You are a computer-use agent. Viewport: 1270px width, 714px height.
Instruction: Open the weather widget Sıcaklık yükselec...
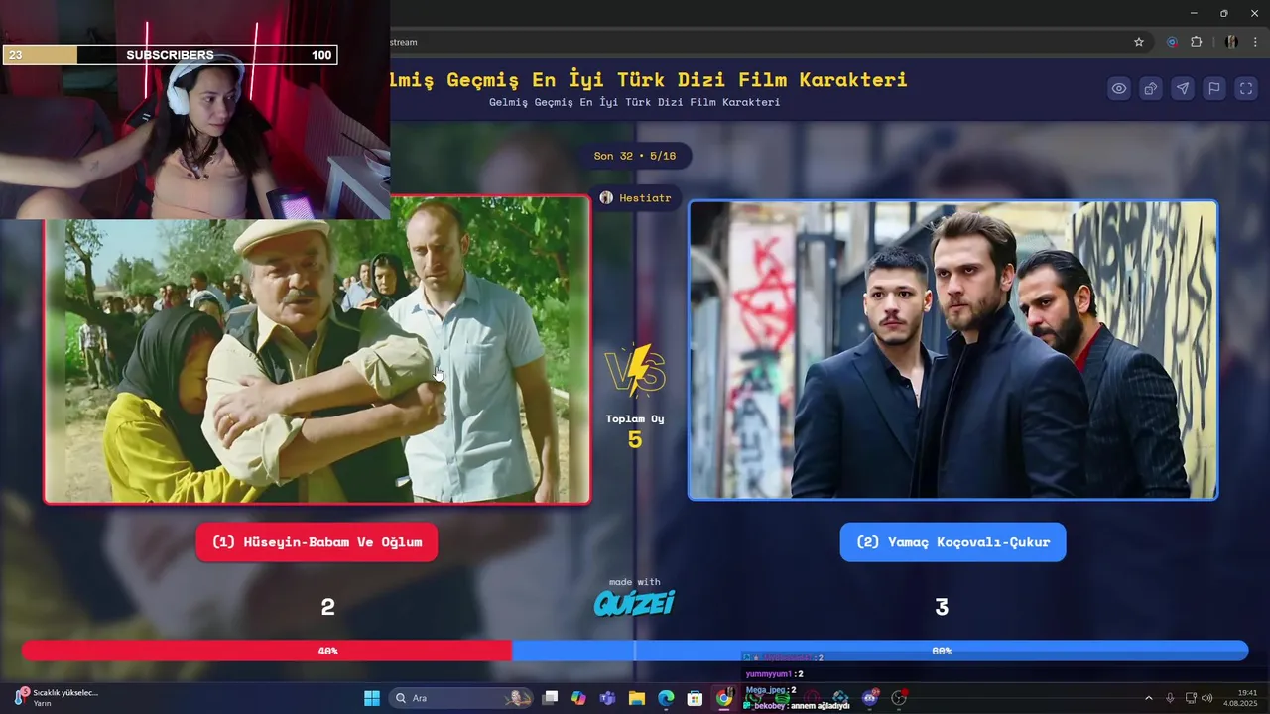(x=57, y=698)
